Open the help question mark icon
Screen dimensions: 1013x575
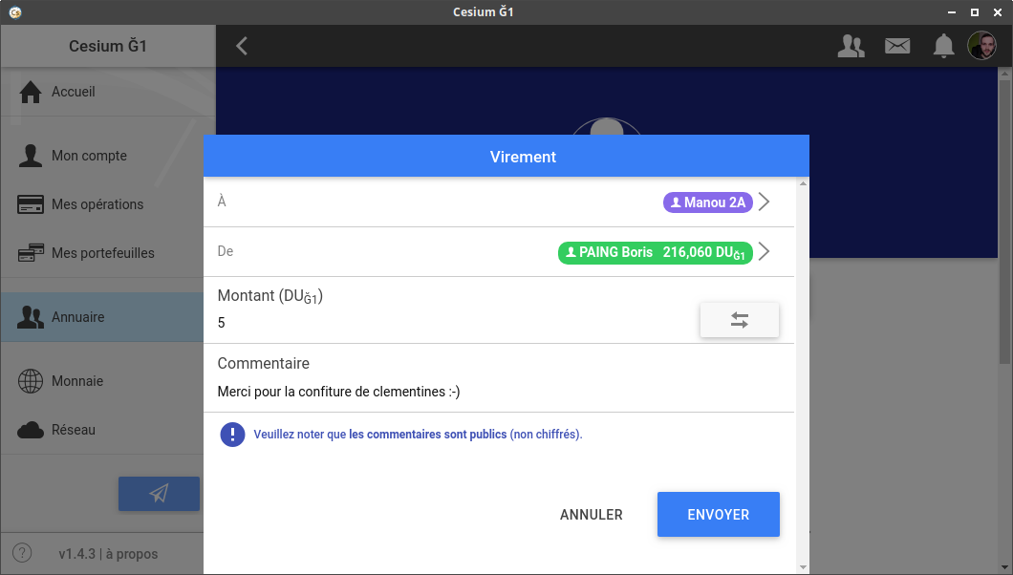(x=22, y=553)
